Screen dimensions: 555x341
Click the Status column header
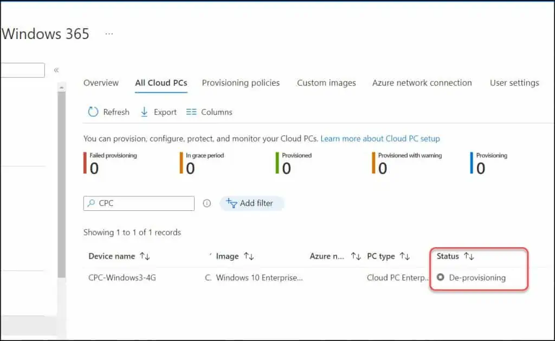(x=448, y=256)
